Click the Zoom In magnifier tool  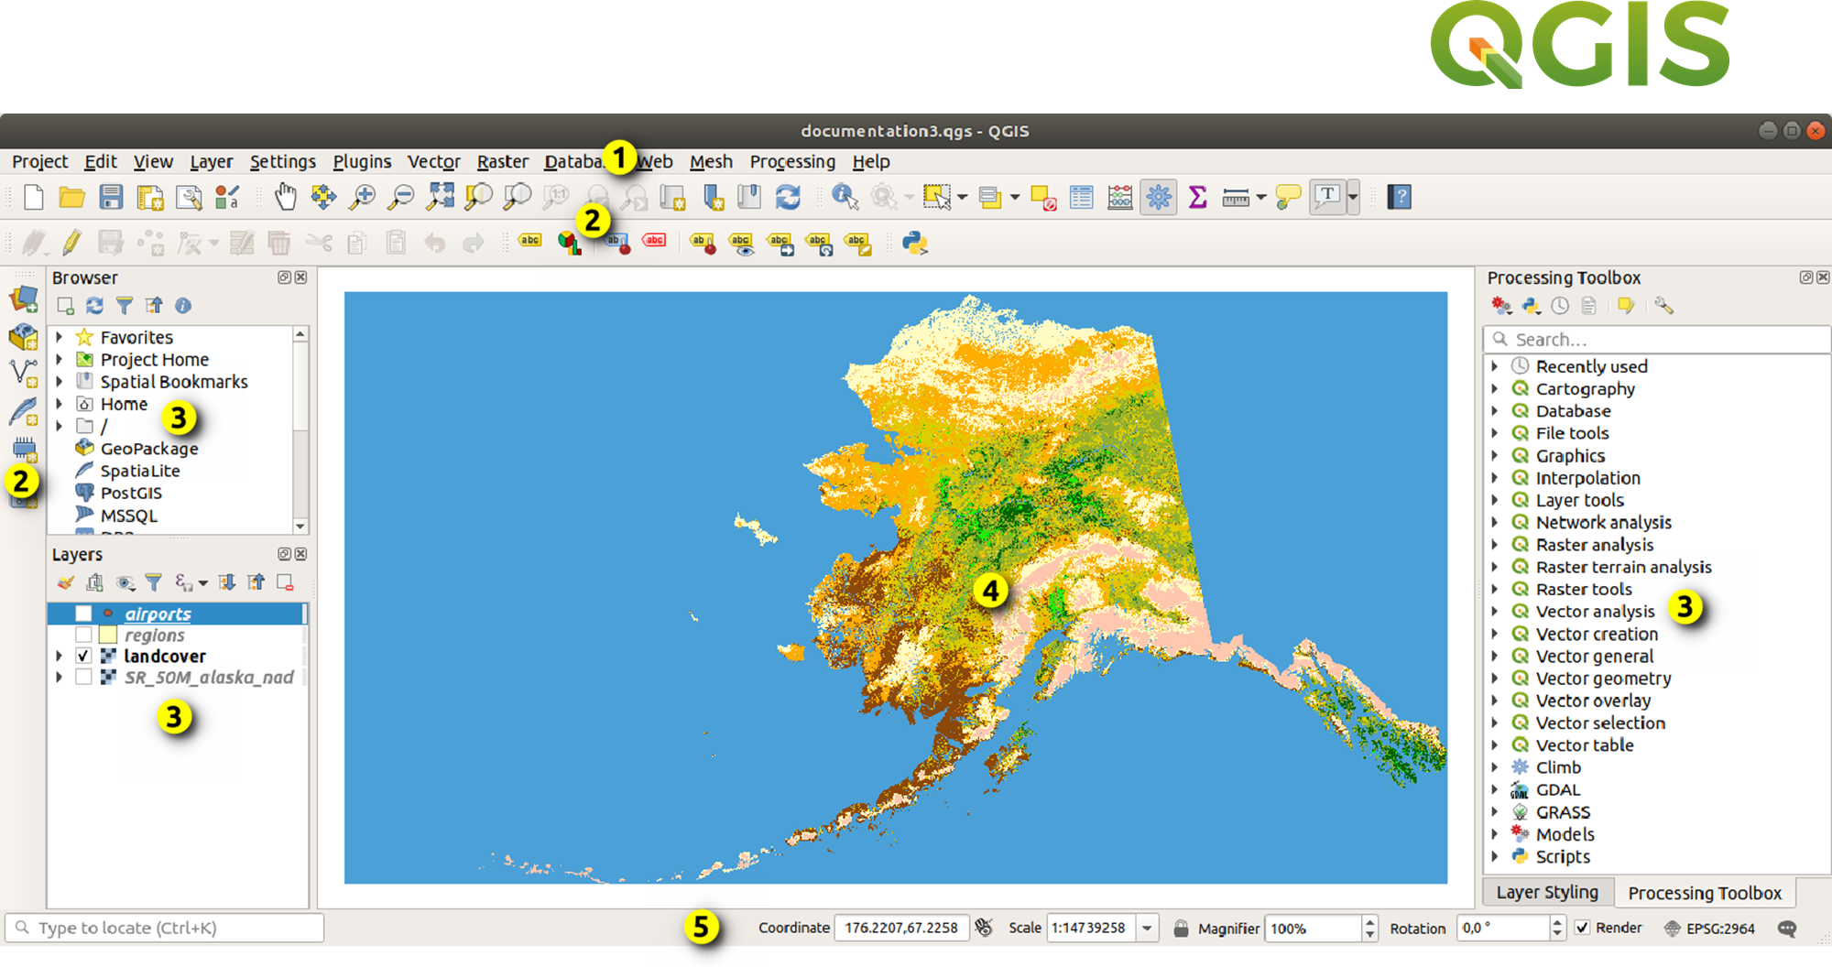364,197
